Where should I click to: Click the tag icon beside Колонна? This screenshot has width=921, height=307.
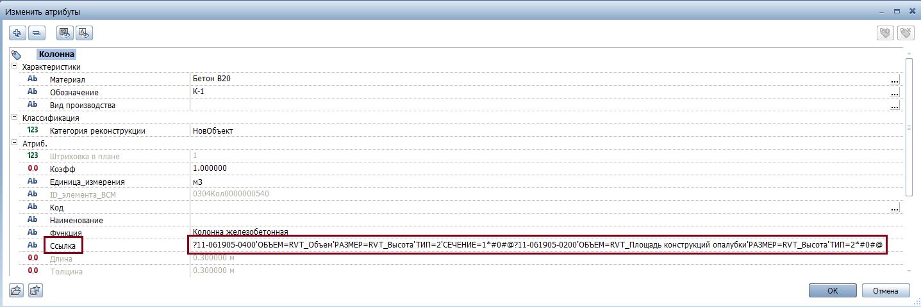point(17,55)
